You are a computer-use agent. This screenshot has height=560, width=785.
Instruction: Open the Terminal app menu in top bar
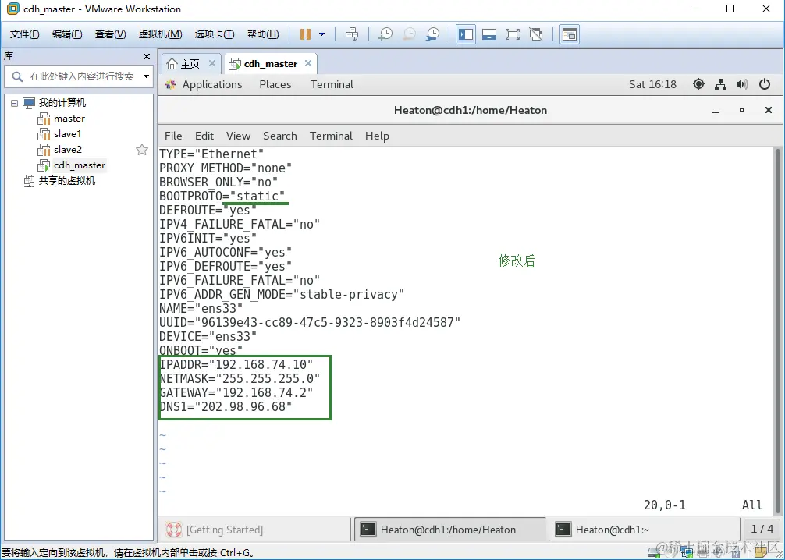(332, 84)
